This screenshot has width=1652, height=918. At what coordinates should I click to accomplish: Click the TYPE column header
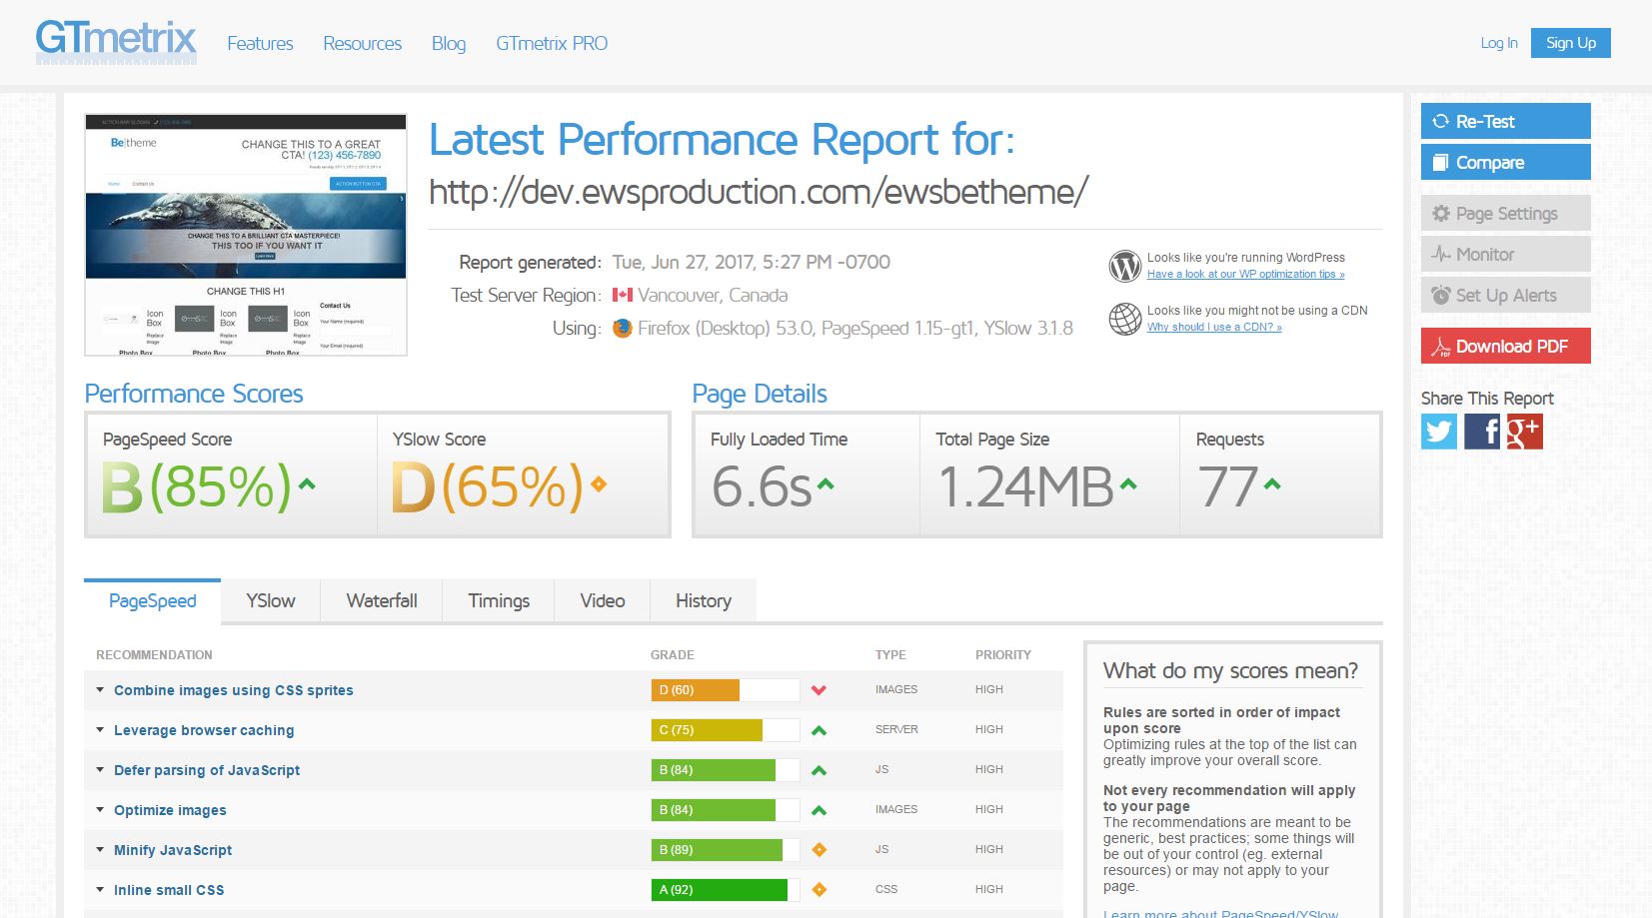click(890, 655)
